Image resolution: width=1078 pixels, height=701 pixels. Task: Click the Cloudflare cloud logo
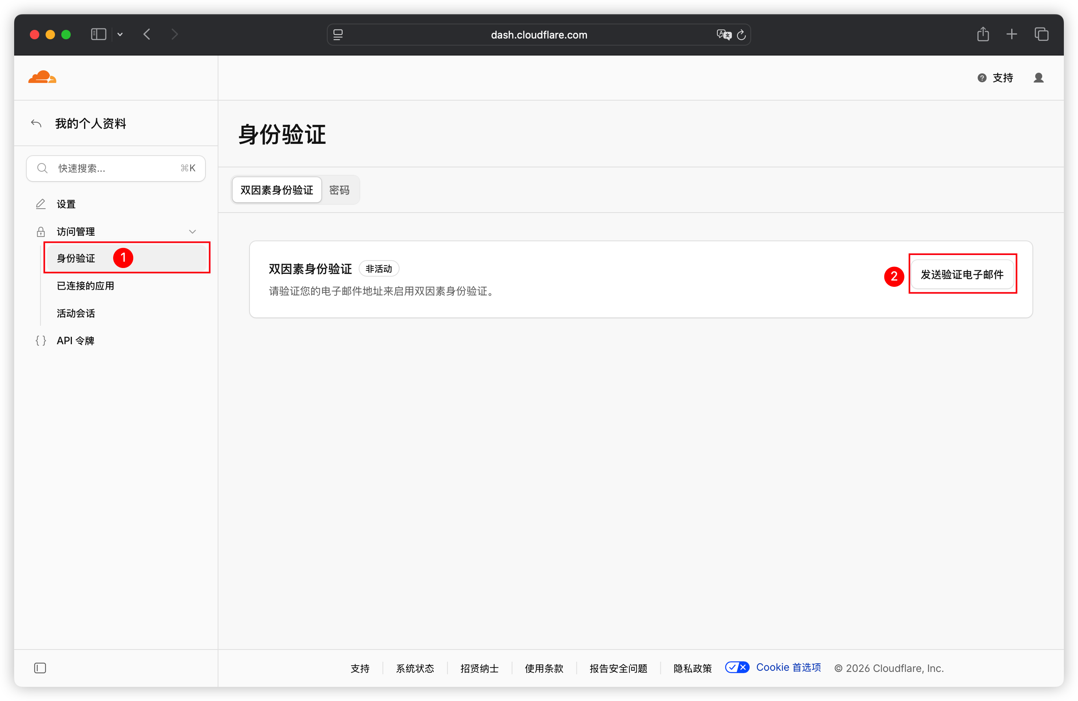(42, 77)
